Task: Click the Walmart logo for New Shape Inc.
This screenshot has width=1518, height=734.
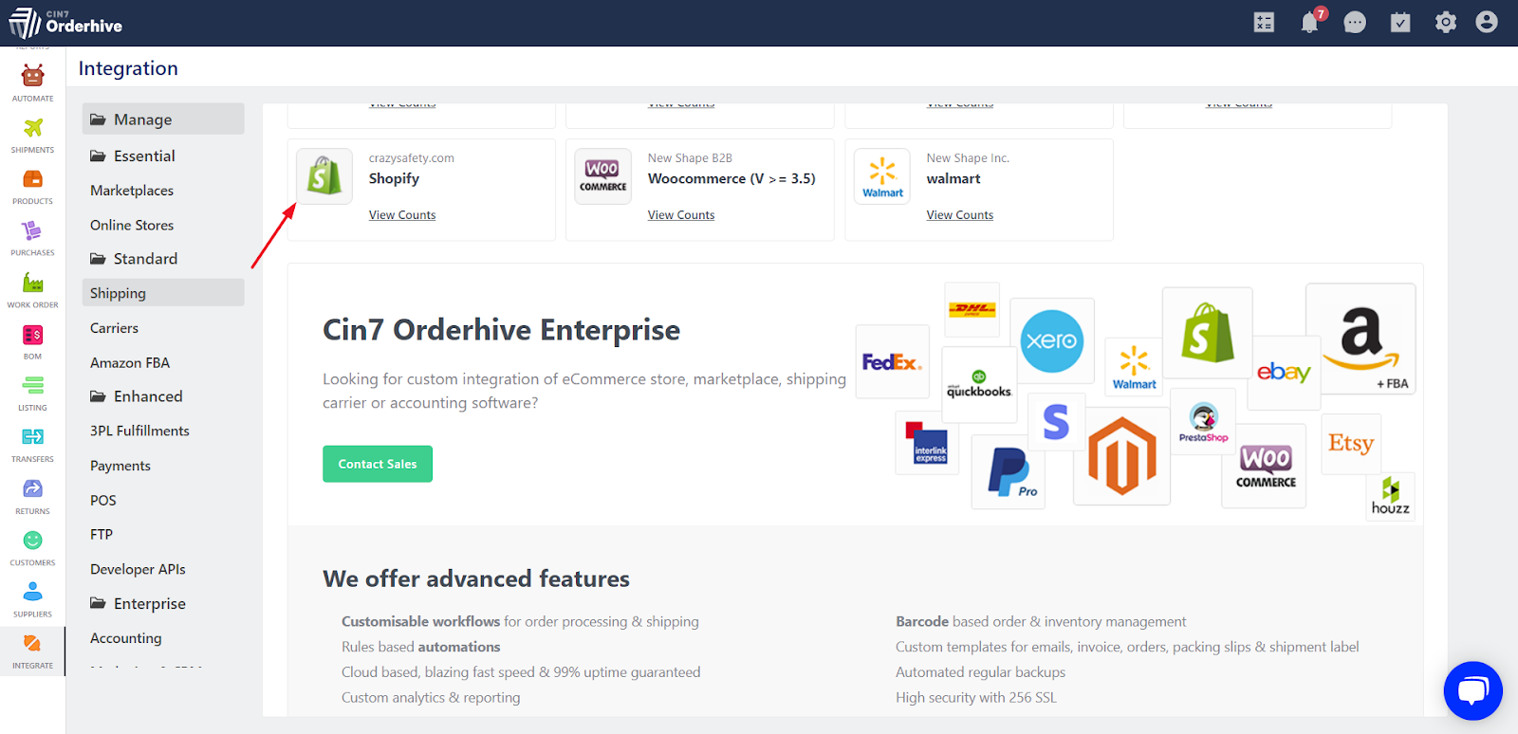Action: click(x=882, y=176)
